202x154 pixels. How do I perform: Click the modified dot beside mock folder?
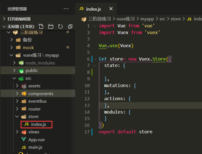(68, 47)
